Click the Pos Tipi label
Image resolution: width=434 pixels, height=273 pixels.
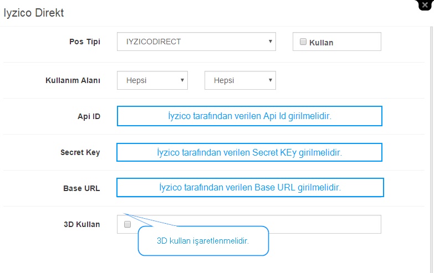[85, 42]
